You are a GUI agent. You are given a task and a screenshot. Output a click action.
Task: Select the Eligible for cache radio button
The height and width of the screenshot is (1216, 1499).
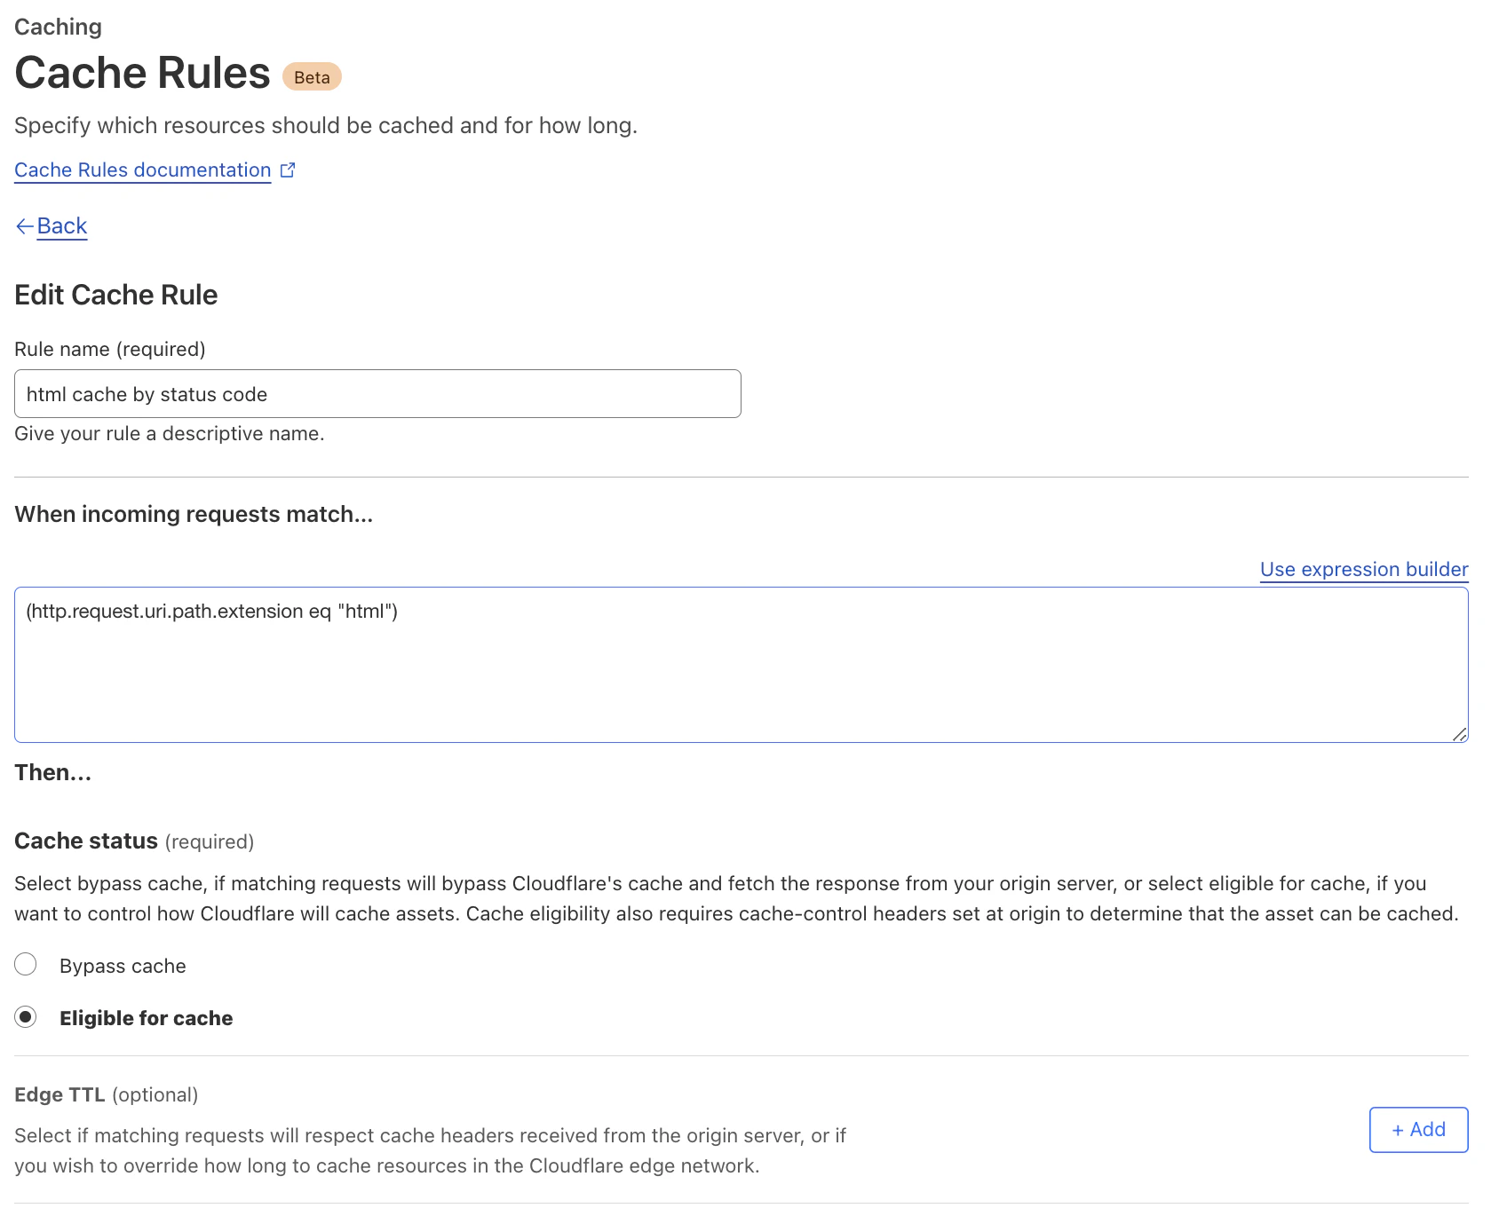tap(26, 1016)
